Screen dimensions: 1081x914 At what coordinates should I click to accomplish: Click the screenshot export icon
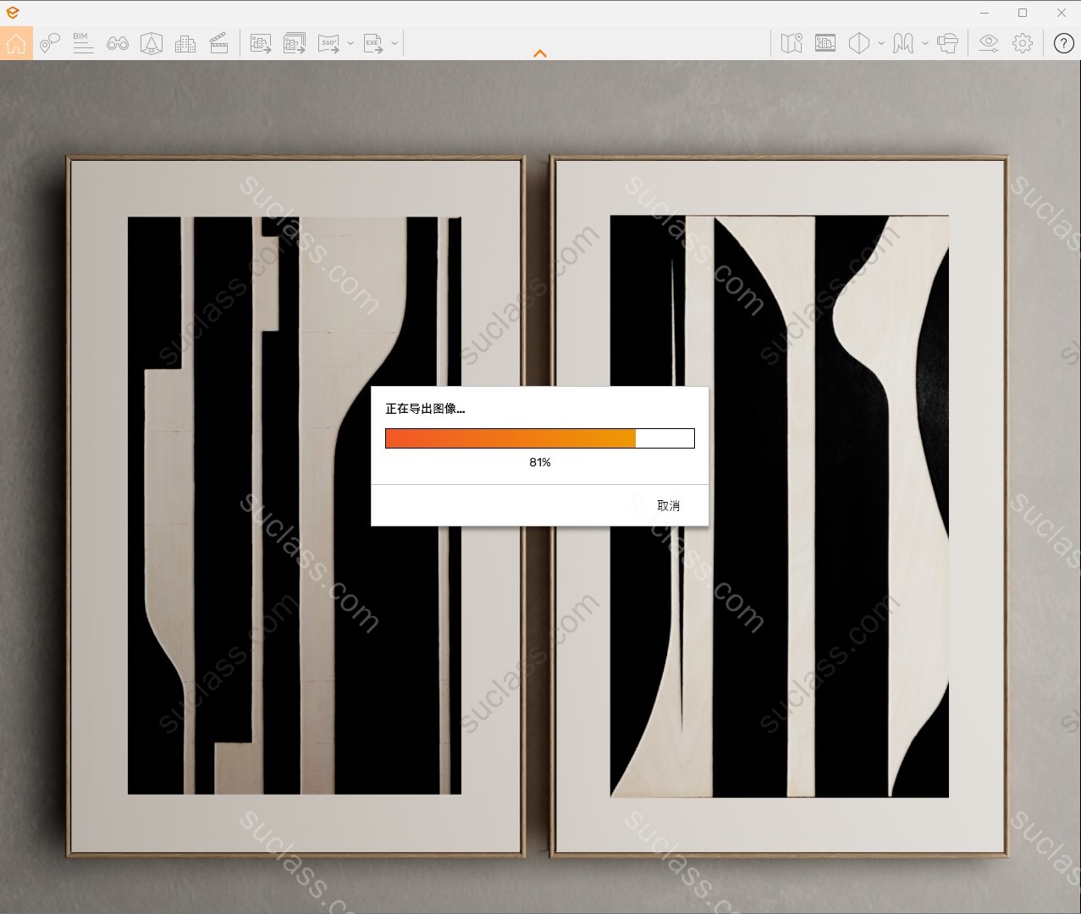tap(261, 43)
